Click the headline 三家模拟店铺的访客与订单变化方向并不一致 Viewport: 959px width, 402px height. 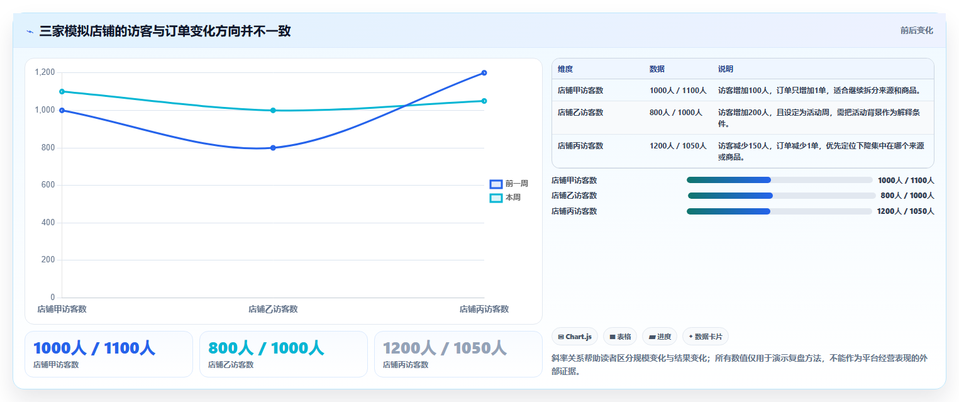point(165,31)
